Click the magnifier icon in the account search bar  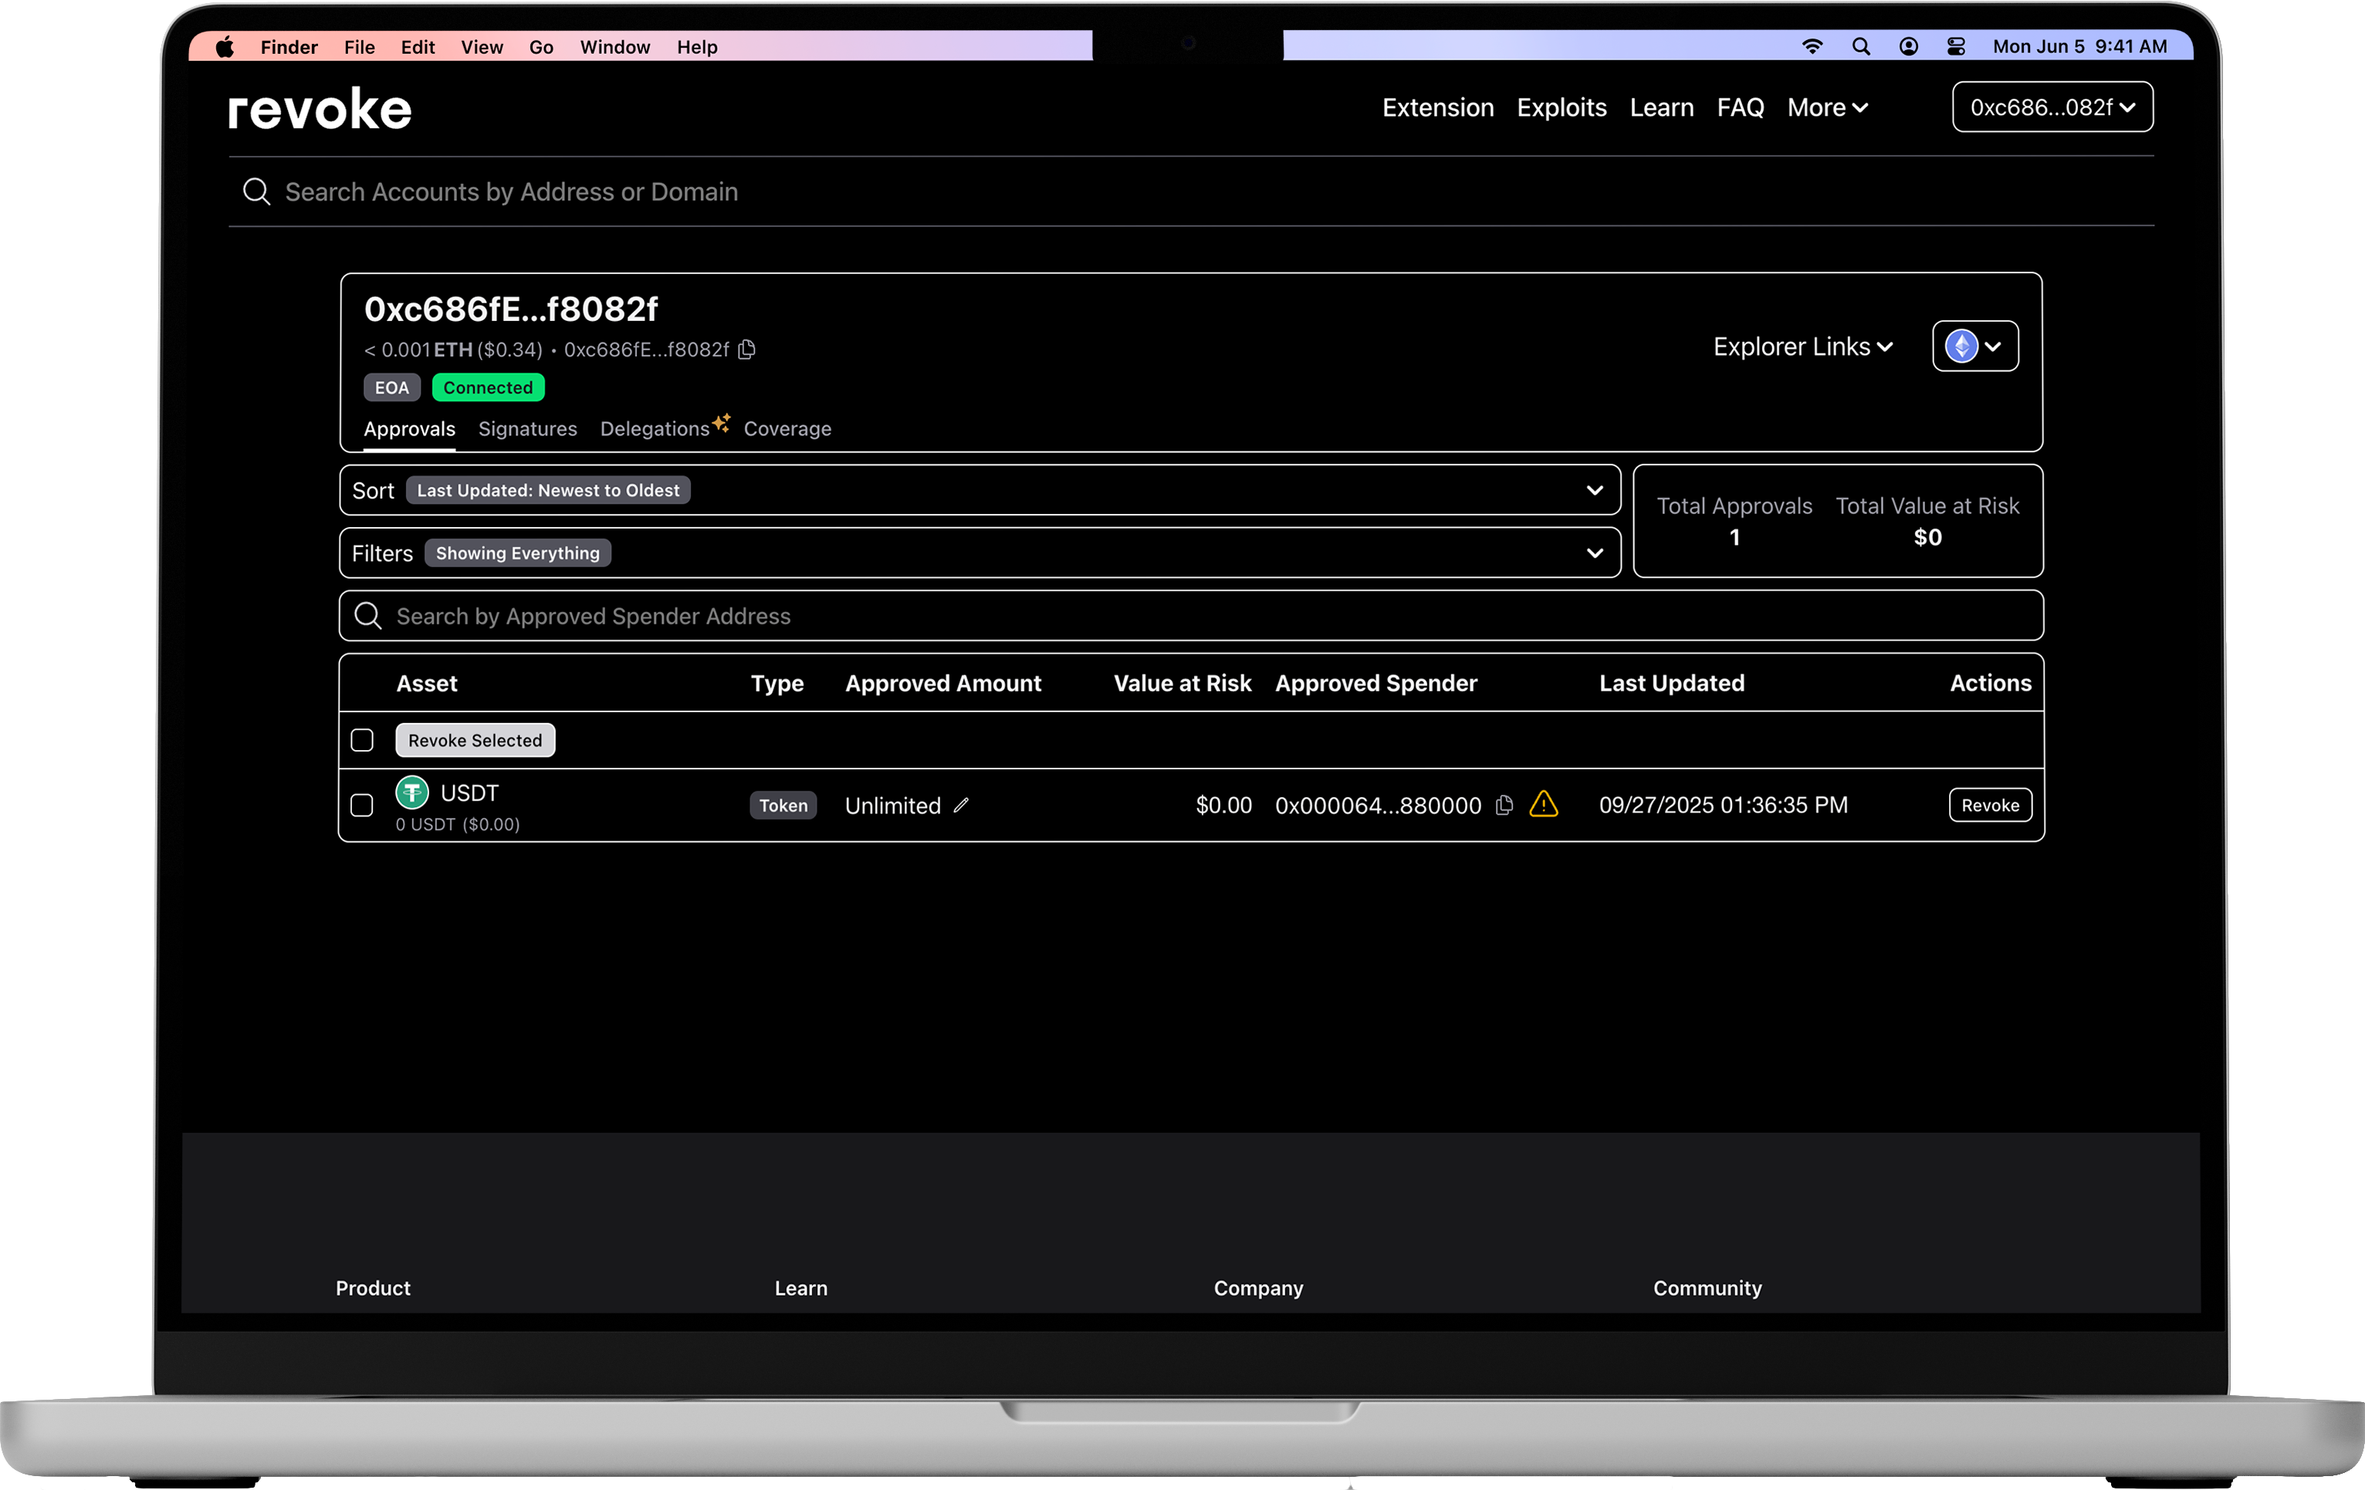point(256,191)
